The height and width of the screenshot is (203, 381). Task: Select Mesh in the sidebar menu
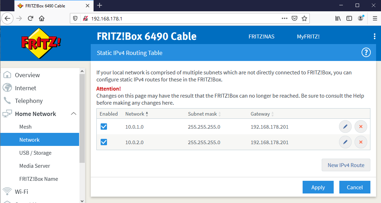[25, 127]
